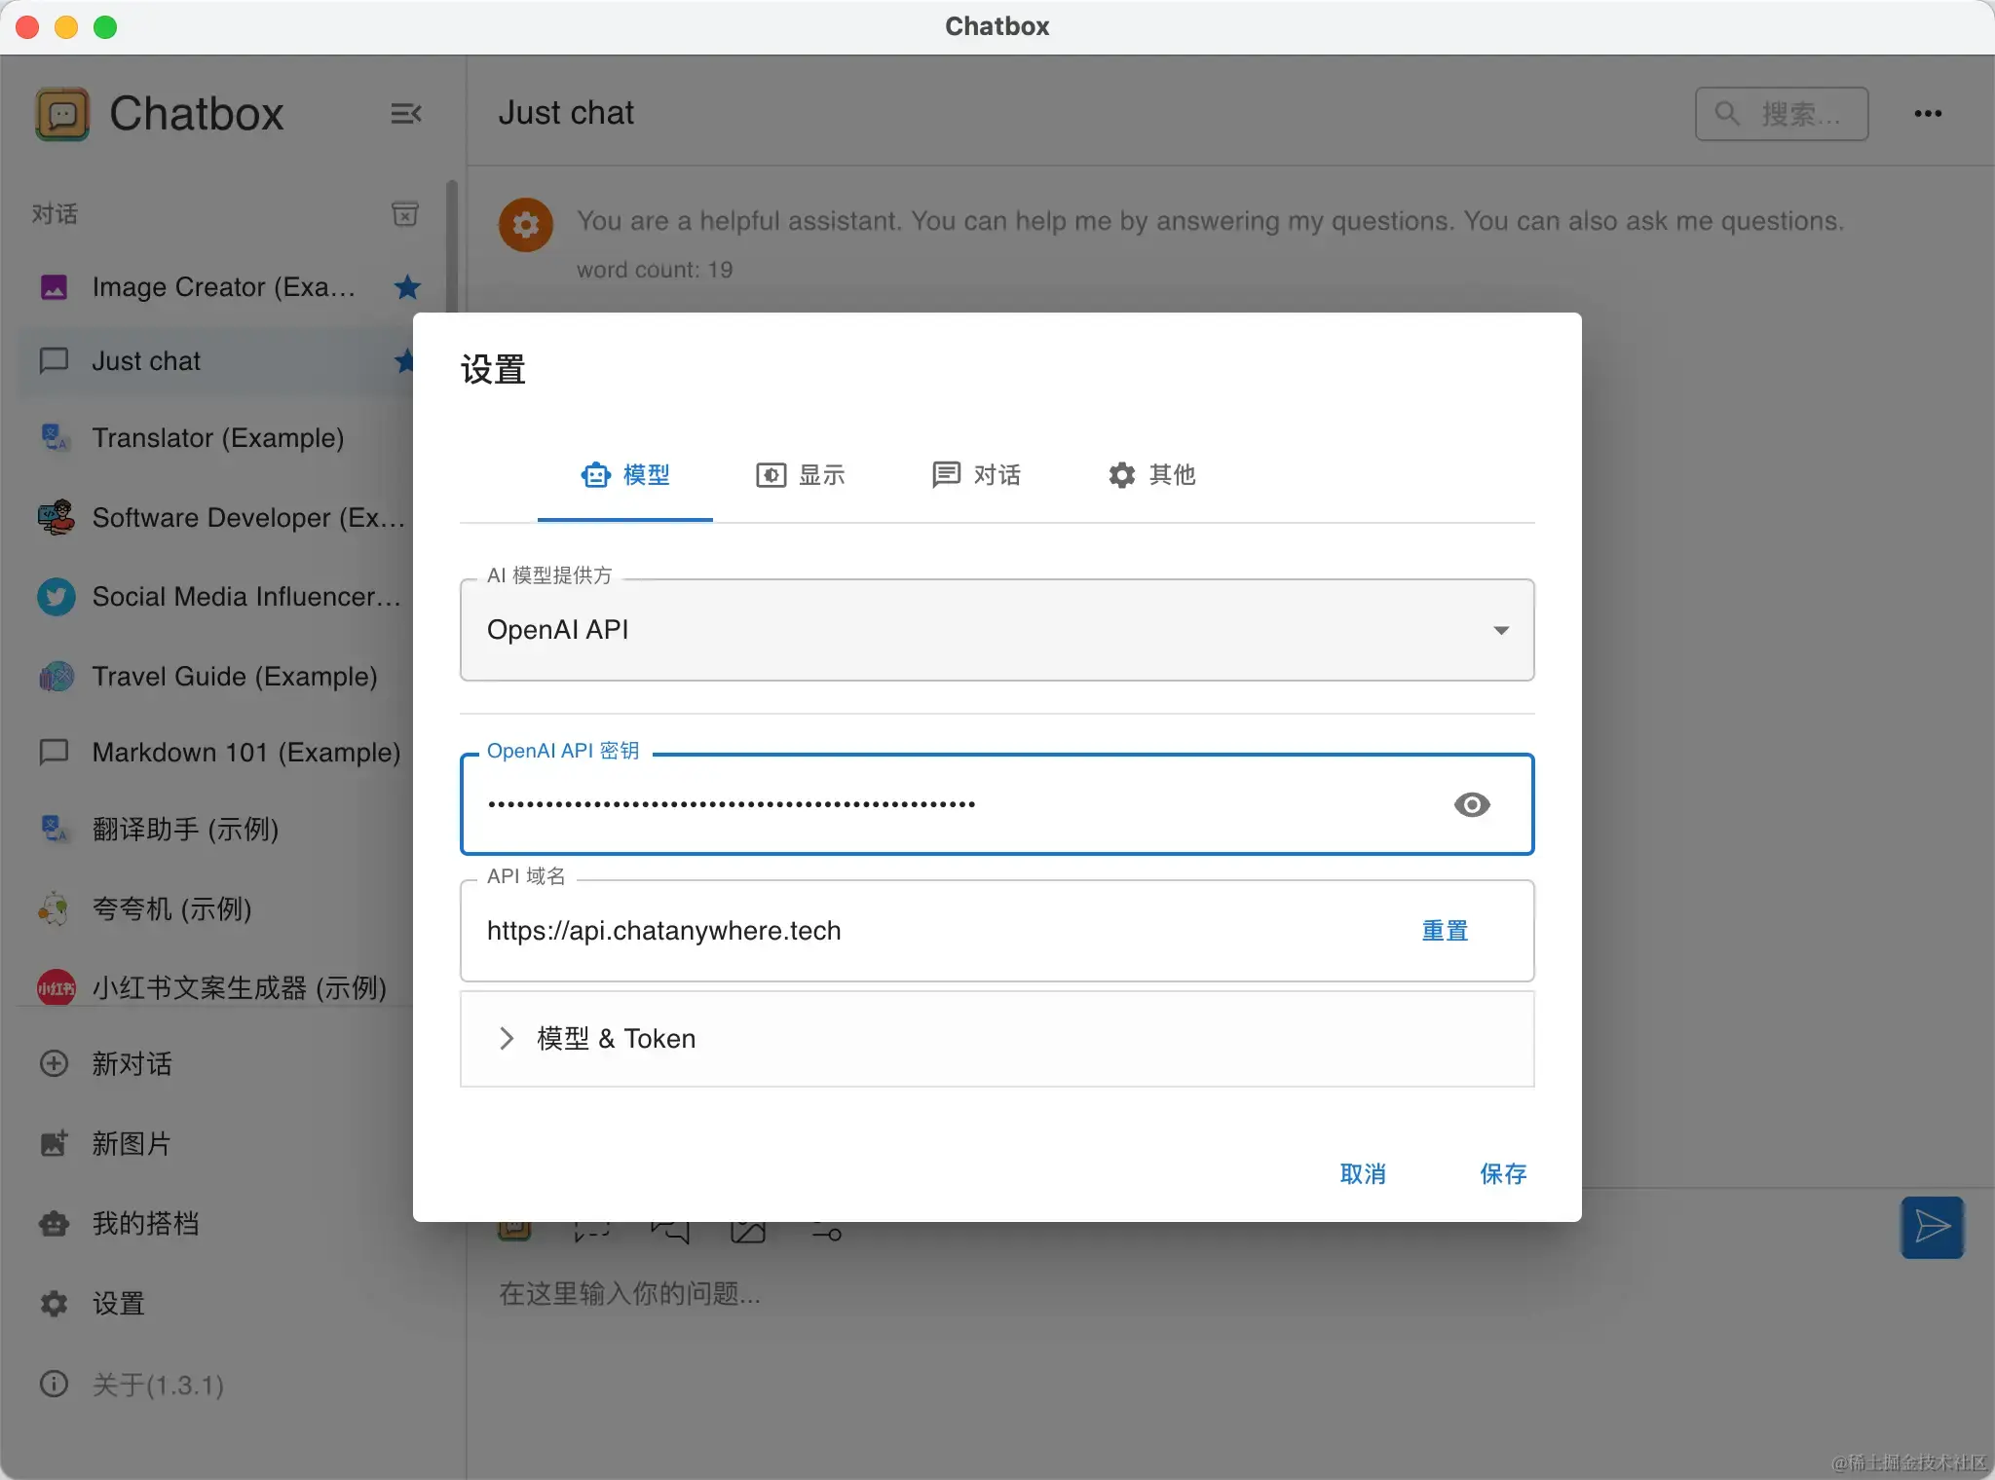
Task: Open the AI 模型提供方 OpenAI API dropdown
Action: click(x=997, y=630)
